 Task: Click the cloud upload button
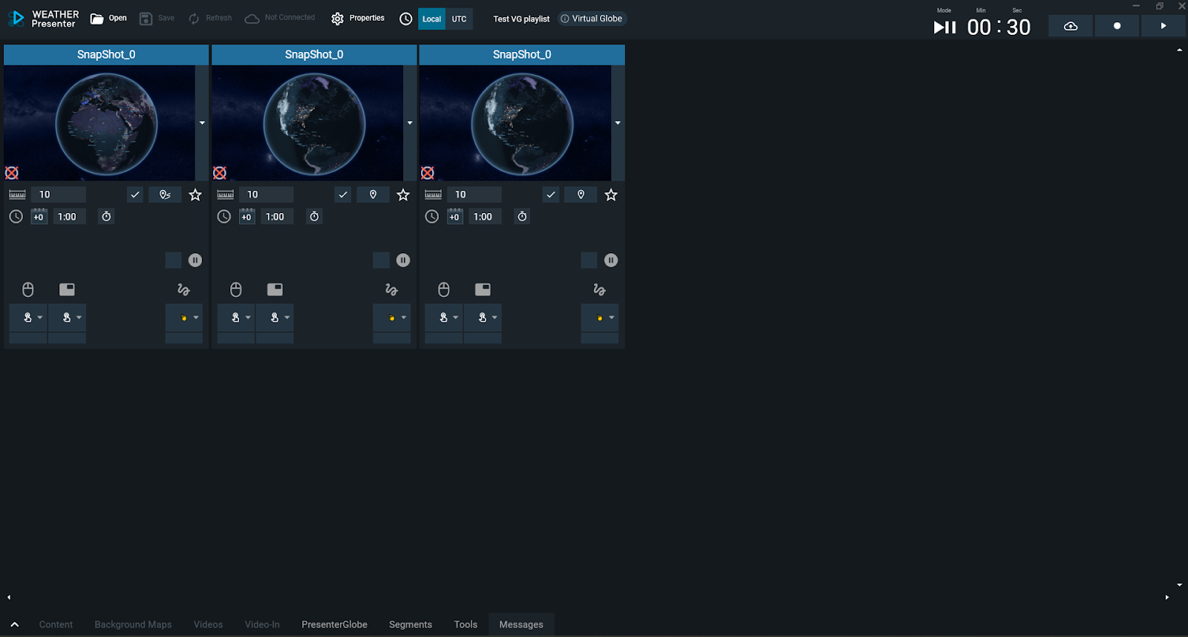coord(1070,26)
